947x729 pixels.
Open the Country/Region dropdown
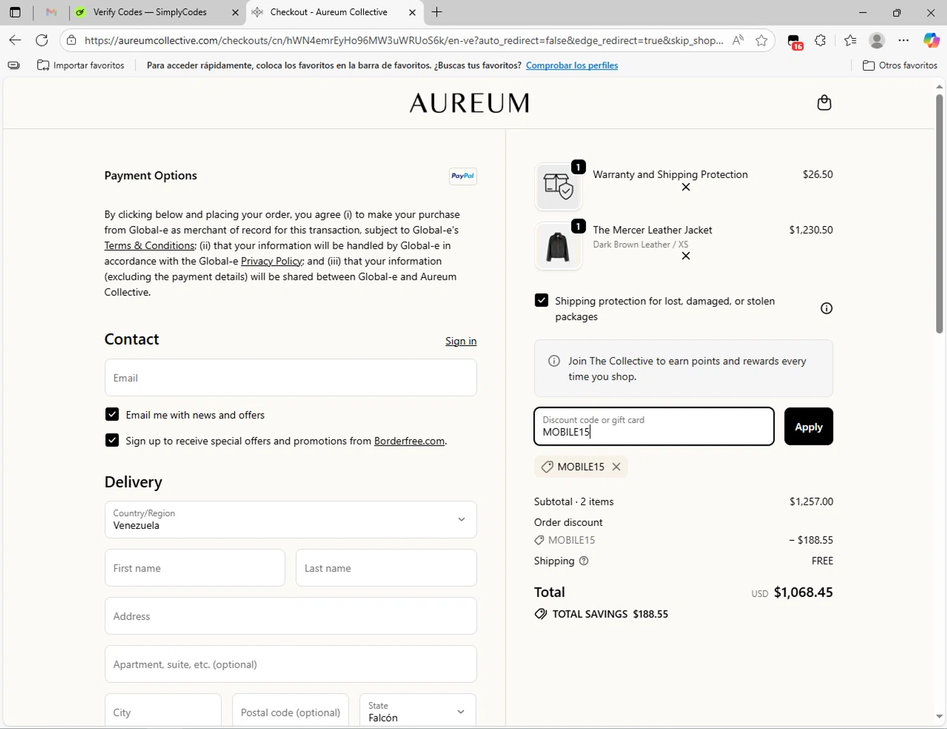tap(290, 519)
